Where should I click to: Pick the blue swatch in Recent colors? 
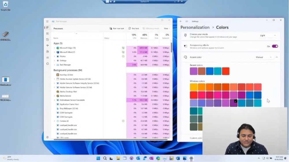(210, 71)
